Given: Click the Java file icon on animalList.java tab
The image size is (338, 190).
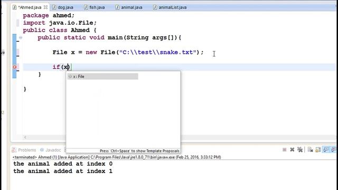Looking at the screenshot, I should (x=155, y=7).
